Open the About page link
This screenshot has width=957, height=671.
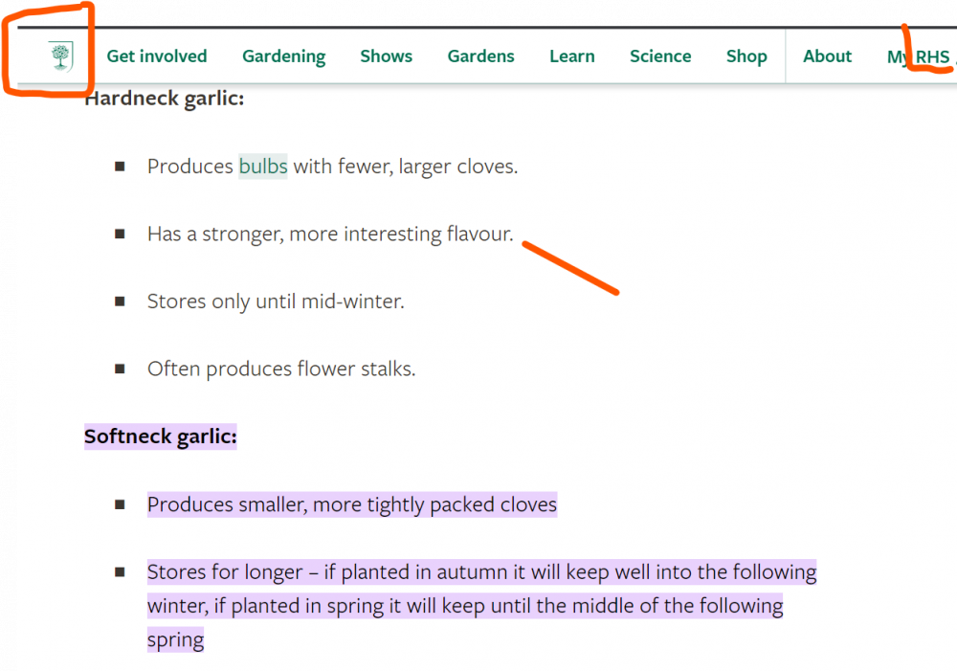[827, 56]
